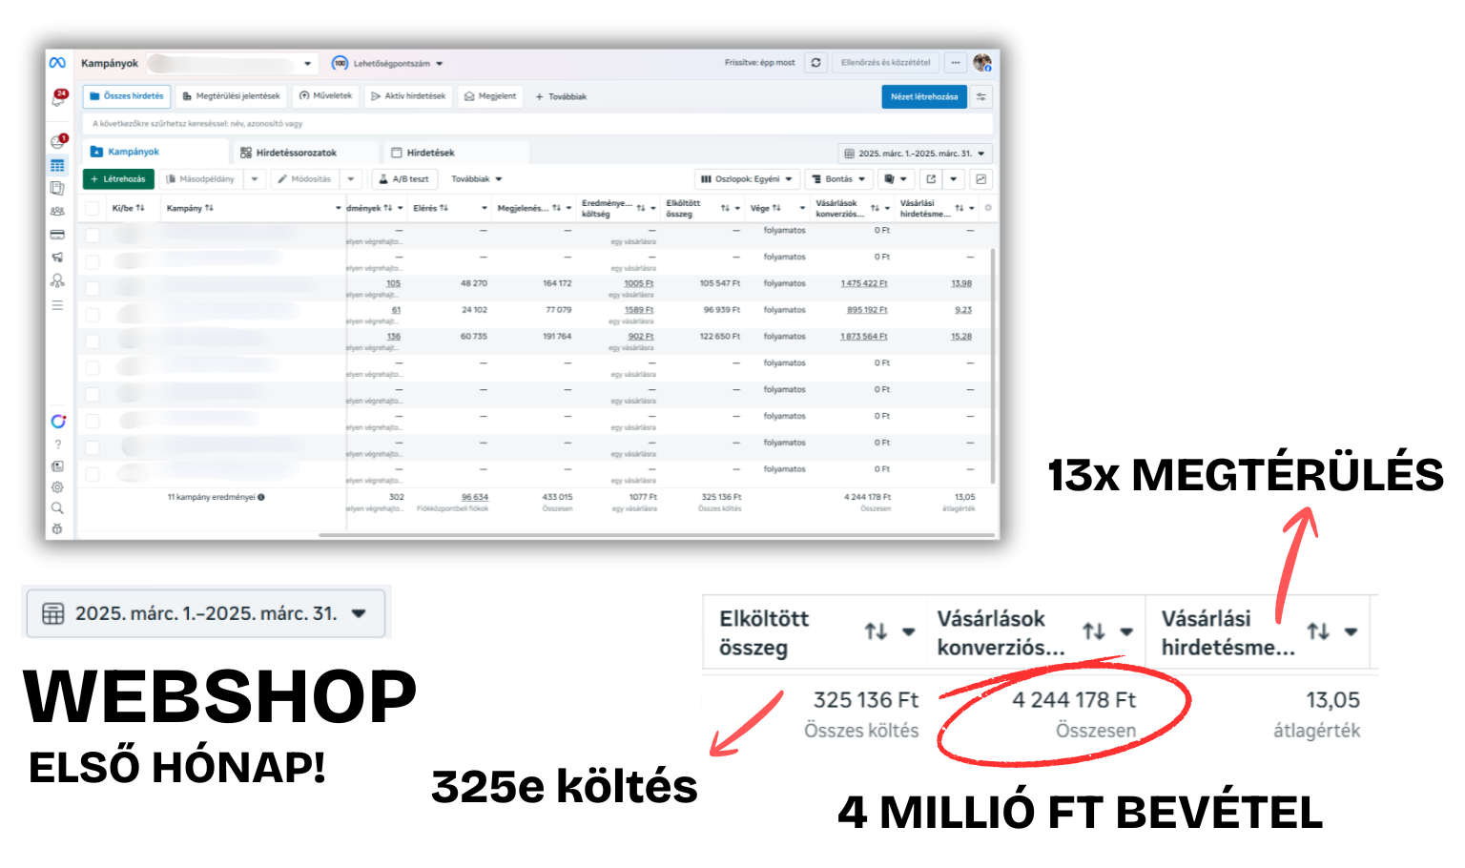Click the search filter input field
The width and height of the screenshot is (1465, 868).
(x=538, y=124)
